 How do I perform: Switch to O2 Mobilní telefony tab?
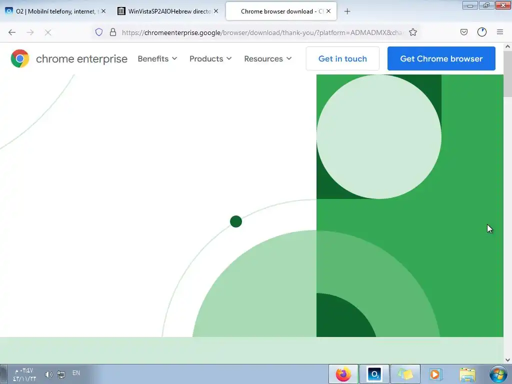click(55, 11)
